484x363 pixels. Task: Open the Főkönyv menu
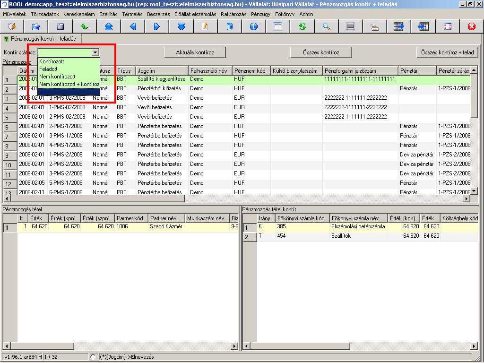click(285, 14)
